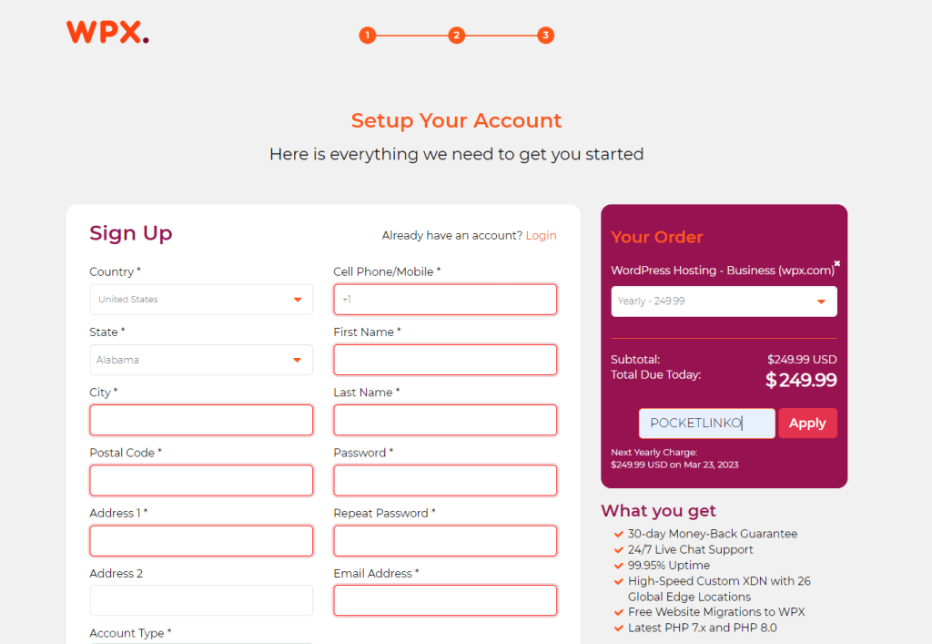Click the Address 1 input
The width and height of the screenshot is (932, 644).
pos(201,540)
